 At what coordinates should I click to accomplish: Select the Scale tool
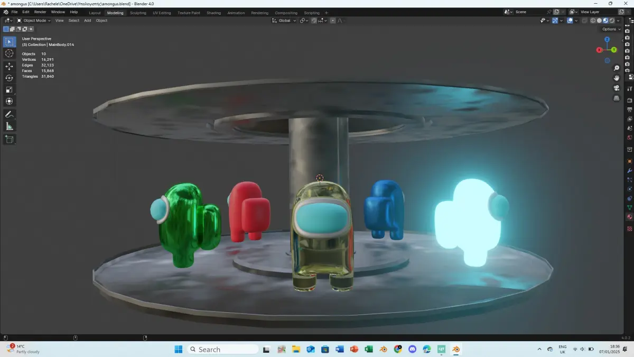(10, 89)
